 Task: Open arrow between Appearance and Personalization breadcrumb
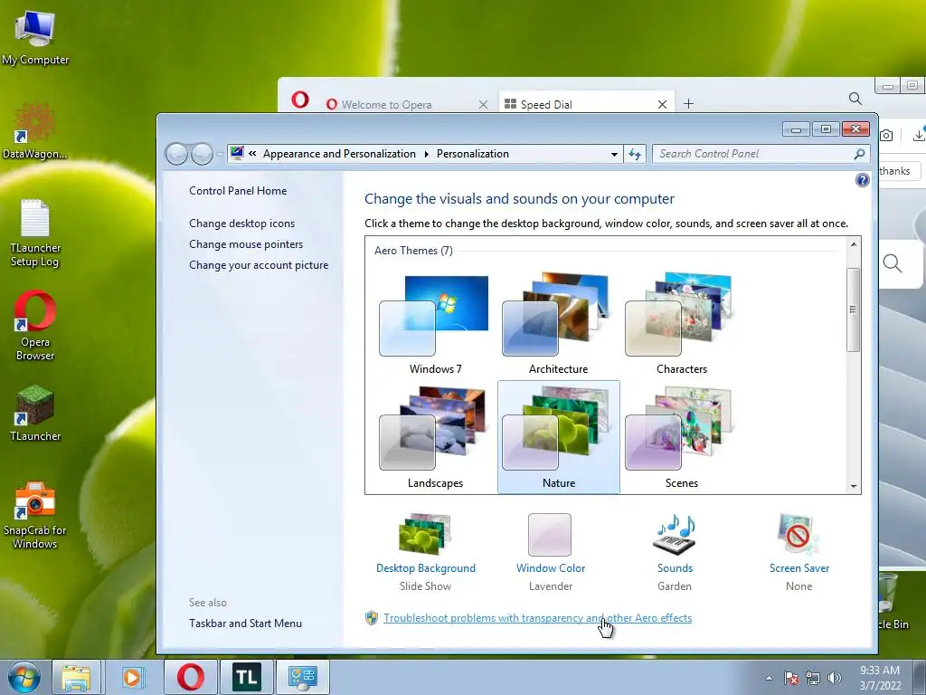click(x=427, y=154)
